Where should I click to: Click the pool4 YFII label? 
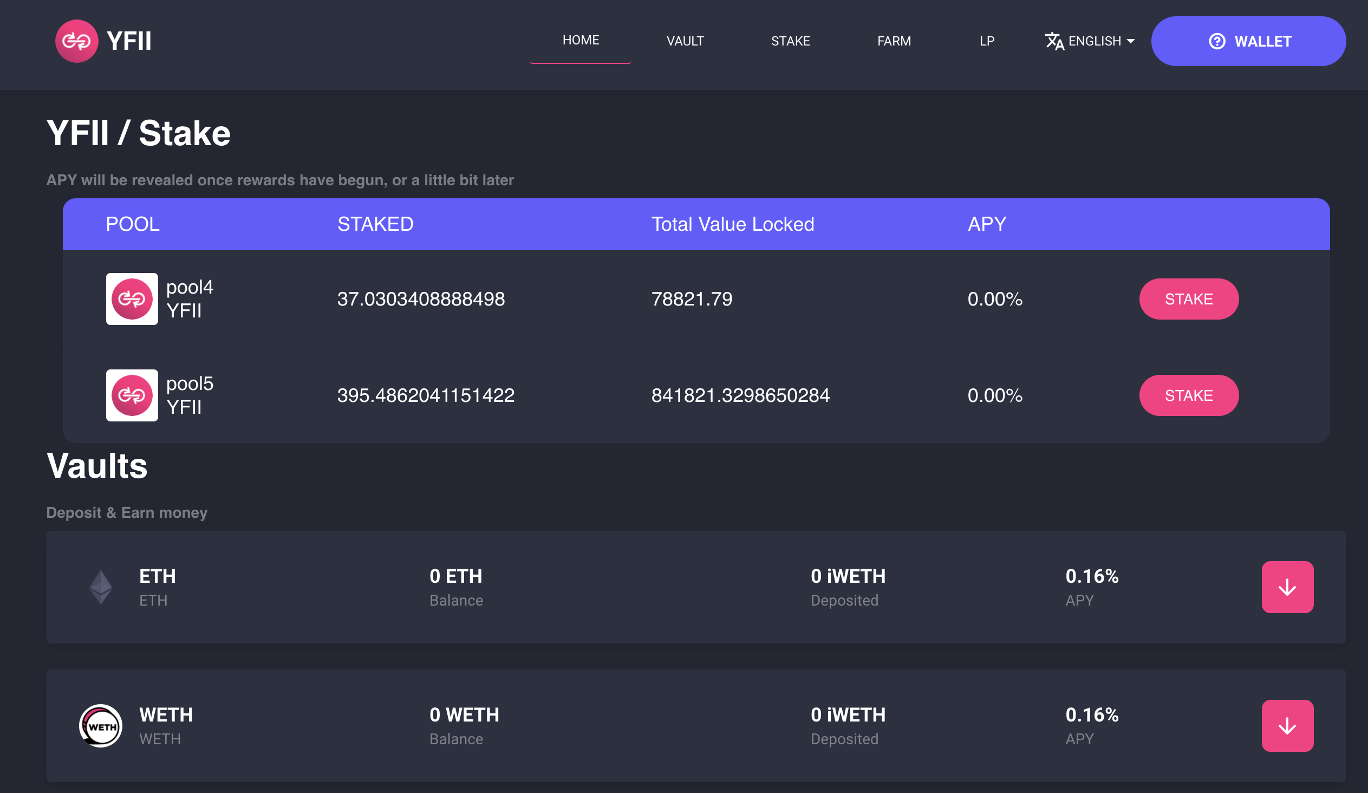click(x=190, y=299)
